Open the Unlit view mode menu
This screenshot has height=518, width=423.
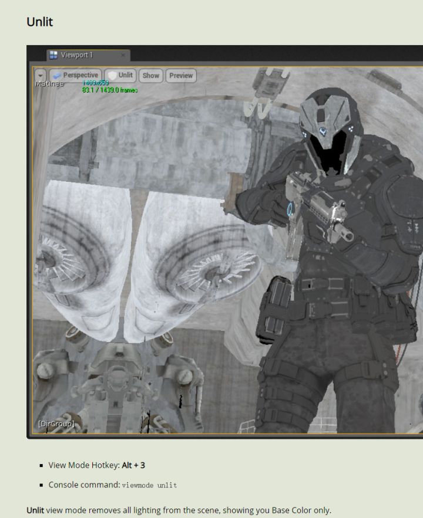click(x=120, y=75)
